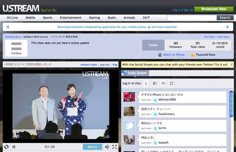
Task: Click the Search button
Action: pos(225,18)
